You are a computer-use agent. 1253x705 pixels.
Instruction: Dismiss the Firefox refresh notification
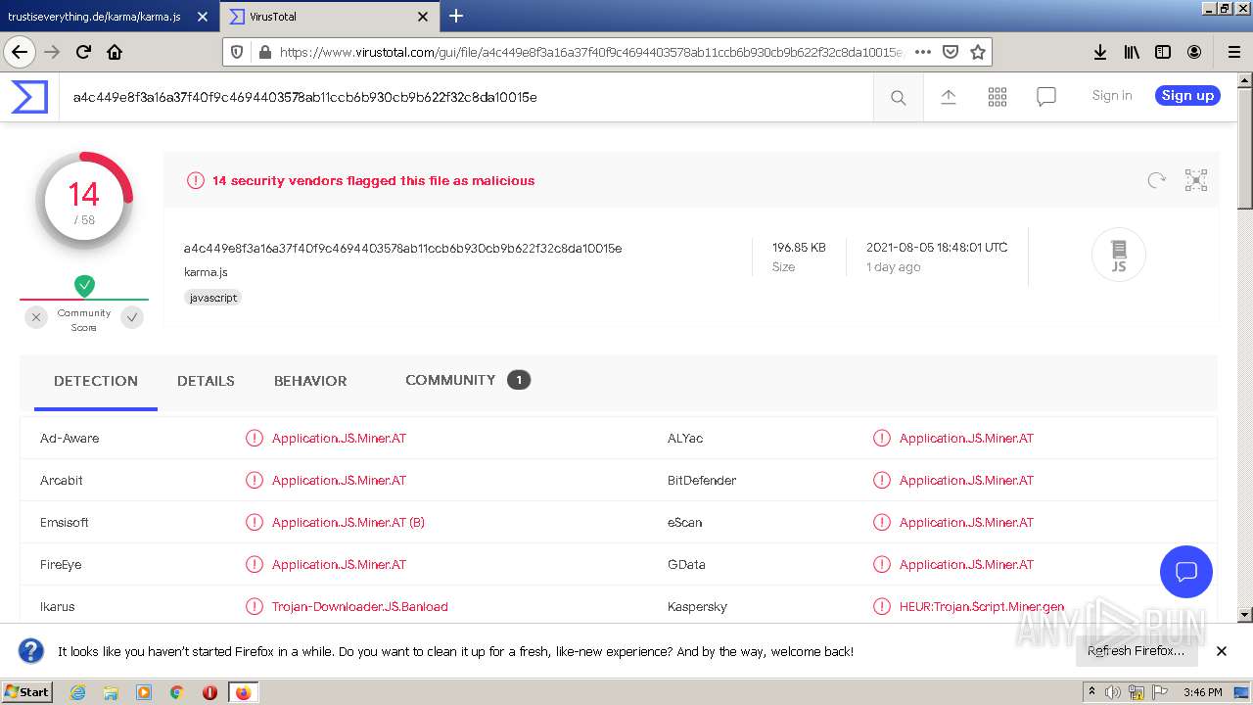point(1222,650)
